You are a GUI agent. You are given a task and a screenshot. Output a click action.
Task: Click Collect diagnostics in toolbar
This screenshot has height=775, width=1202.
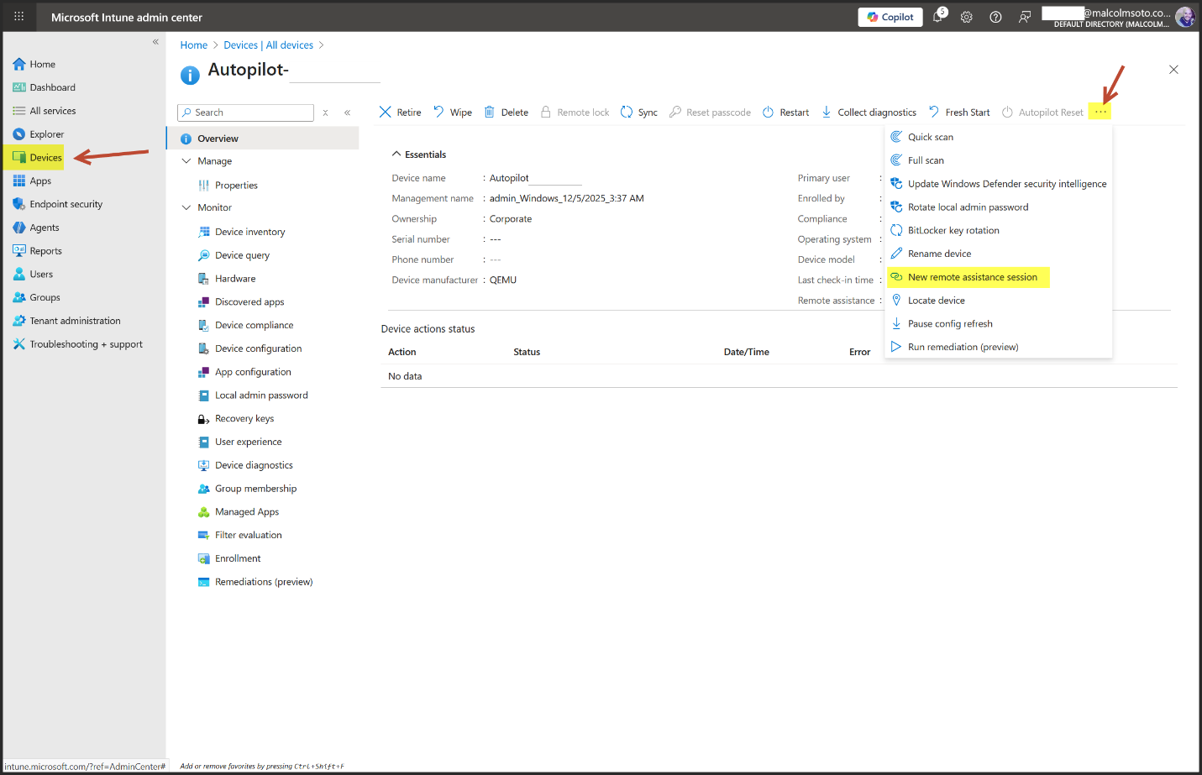[x=869, y=113]
